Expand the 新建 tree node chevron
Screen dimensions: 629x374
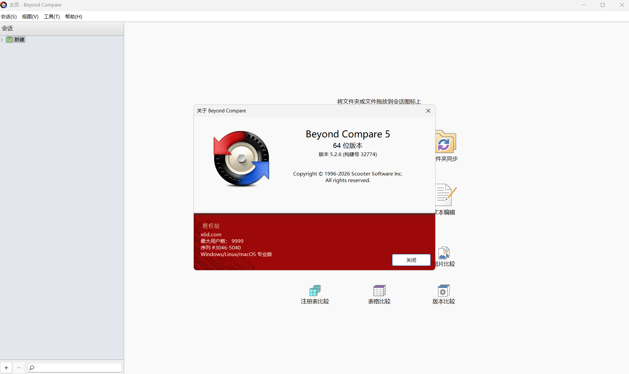2,40
